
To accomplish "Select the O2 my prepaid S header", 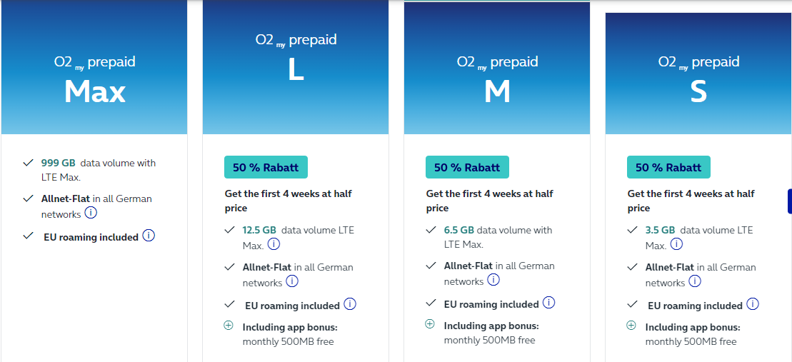I will click(x=698, y=79).
